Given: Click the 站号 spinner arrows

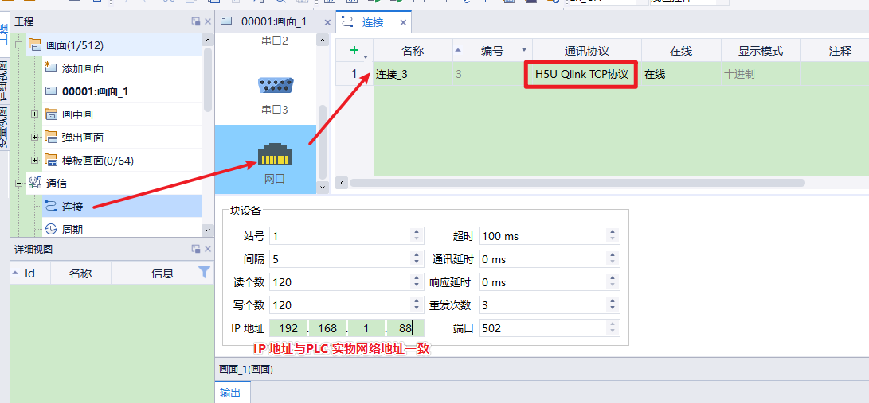Looking at the screenshot, I should pos(417,236).
